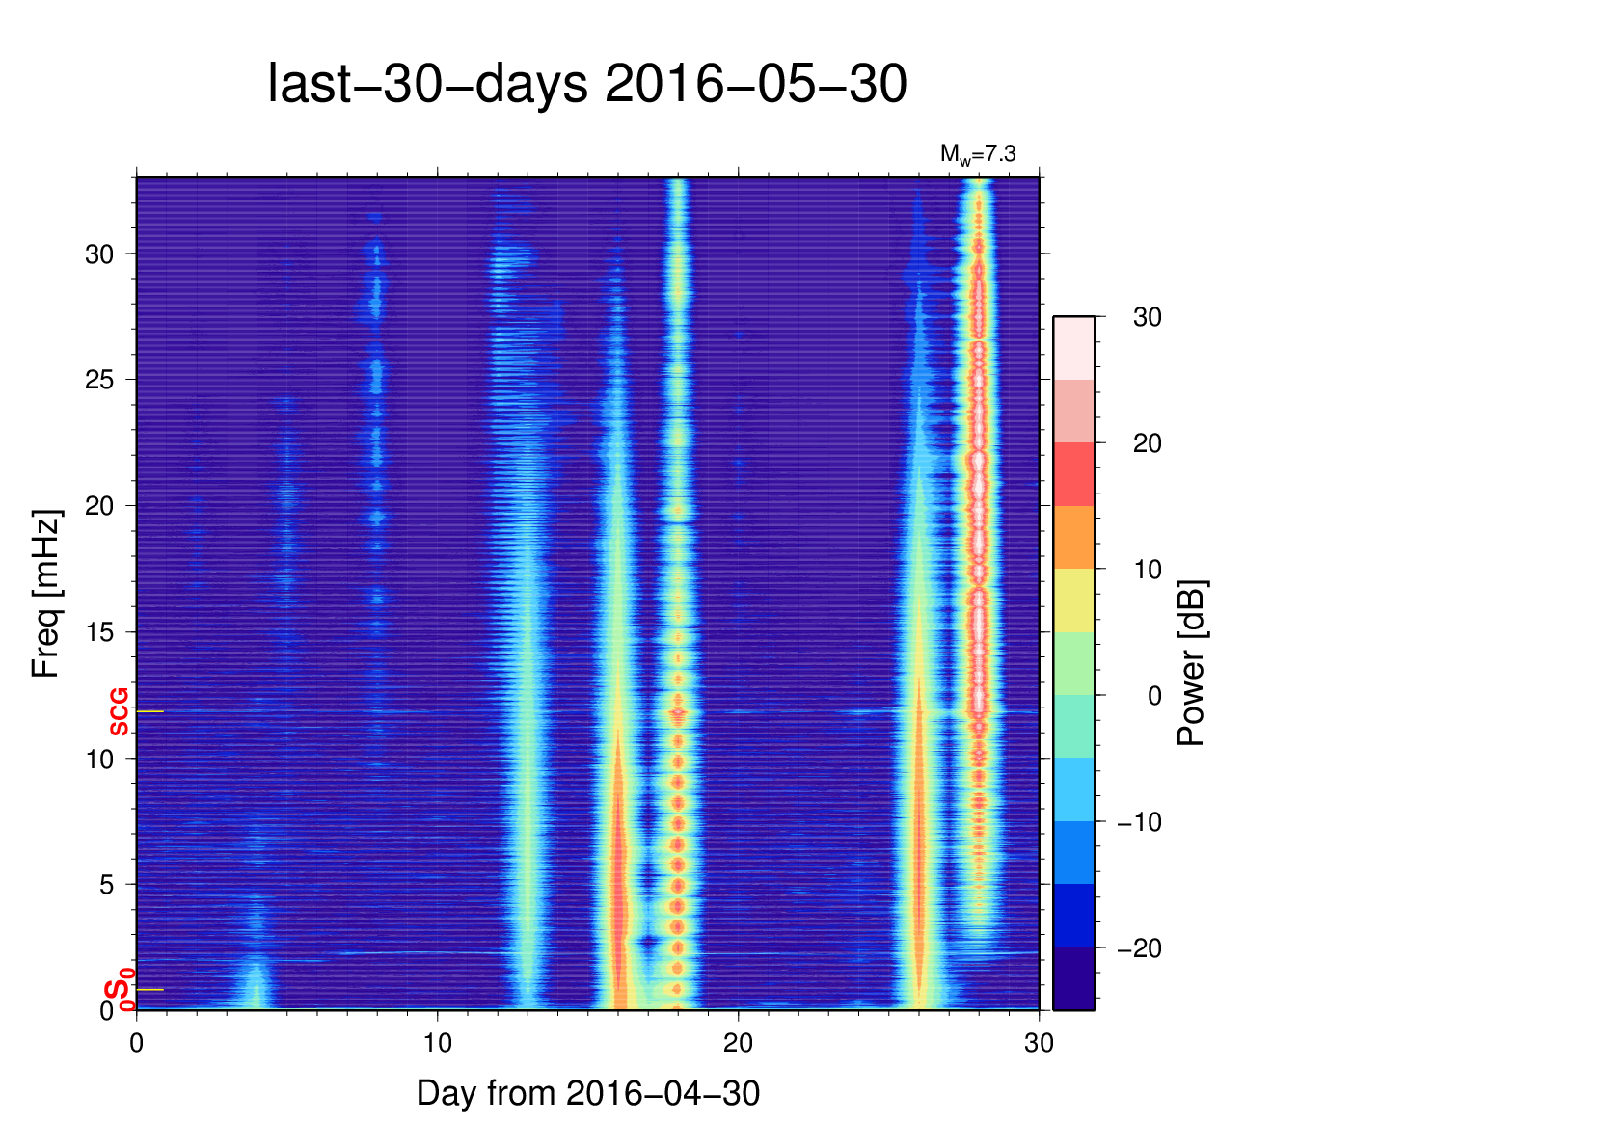Click the 'Freq [mHz]' y-axis label
The image size is (1624, 1147).
(45, 594)
